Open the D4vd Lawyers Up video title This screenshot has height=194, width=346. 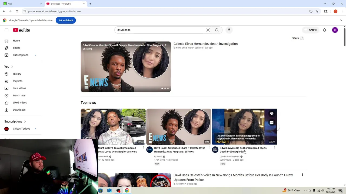(x=243, y=150)
